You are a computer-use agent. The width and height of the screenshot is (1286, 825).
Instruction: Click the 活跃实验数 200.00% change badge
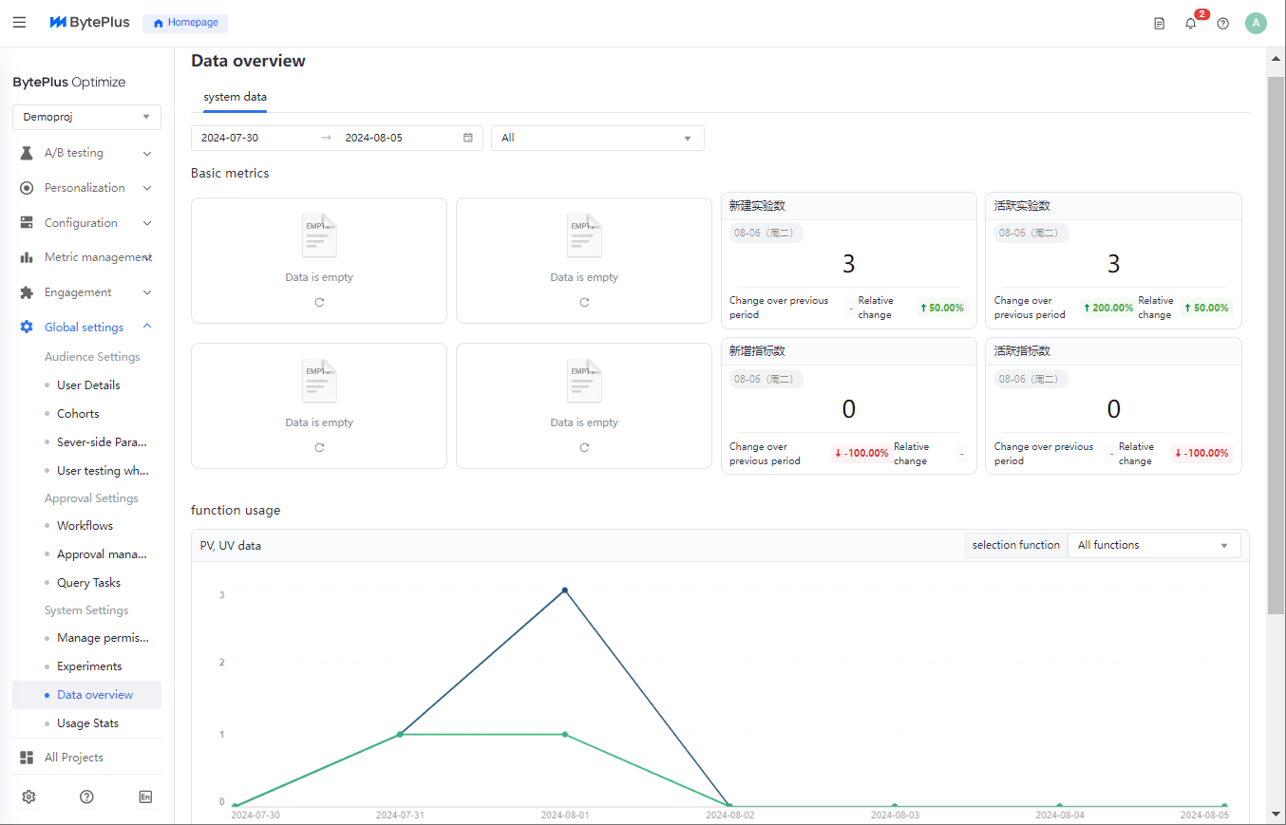1108,308
